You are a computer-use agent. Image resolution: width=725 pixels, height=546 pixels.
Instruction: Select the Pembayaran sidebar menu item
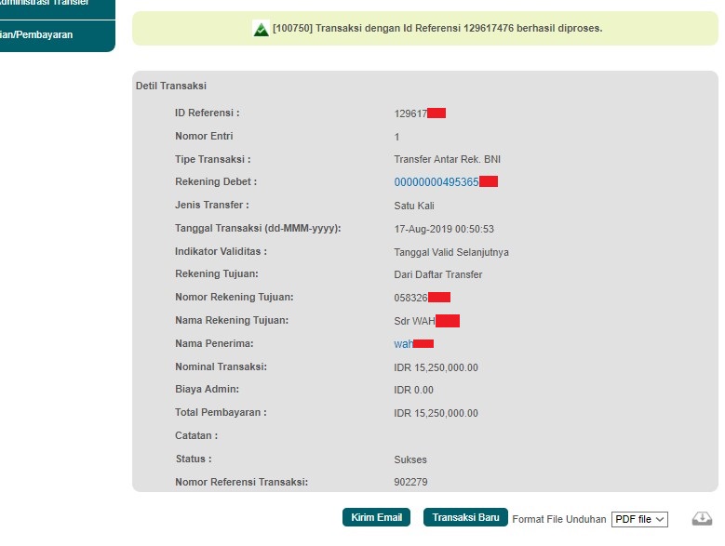tap(58, 35)
